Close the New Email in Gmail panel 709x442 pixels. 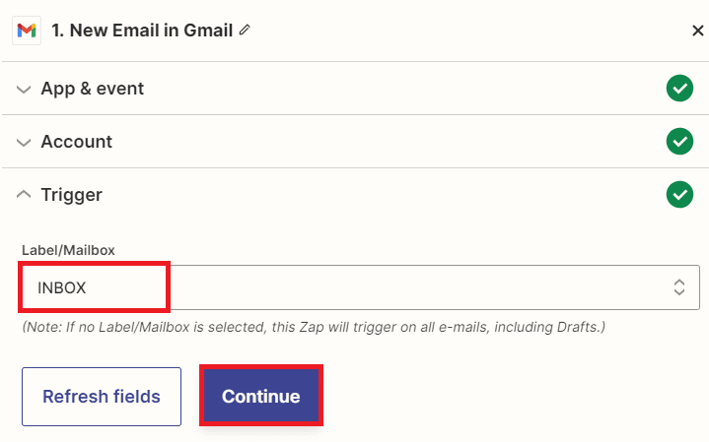697,31
